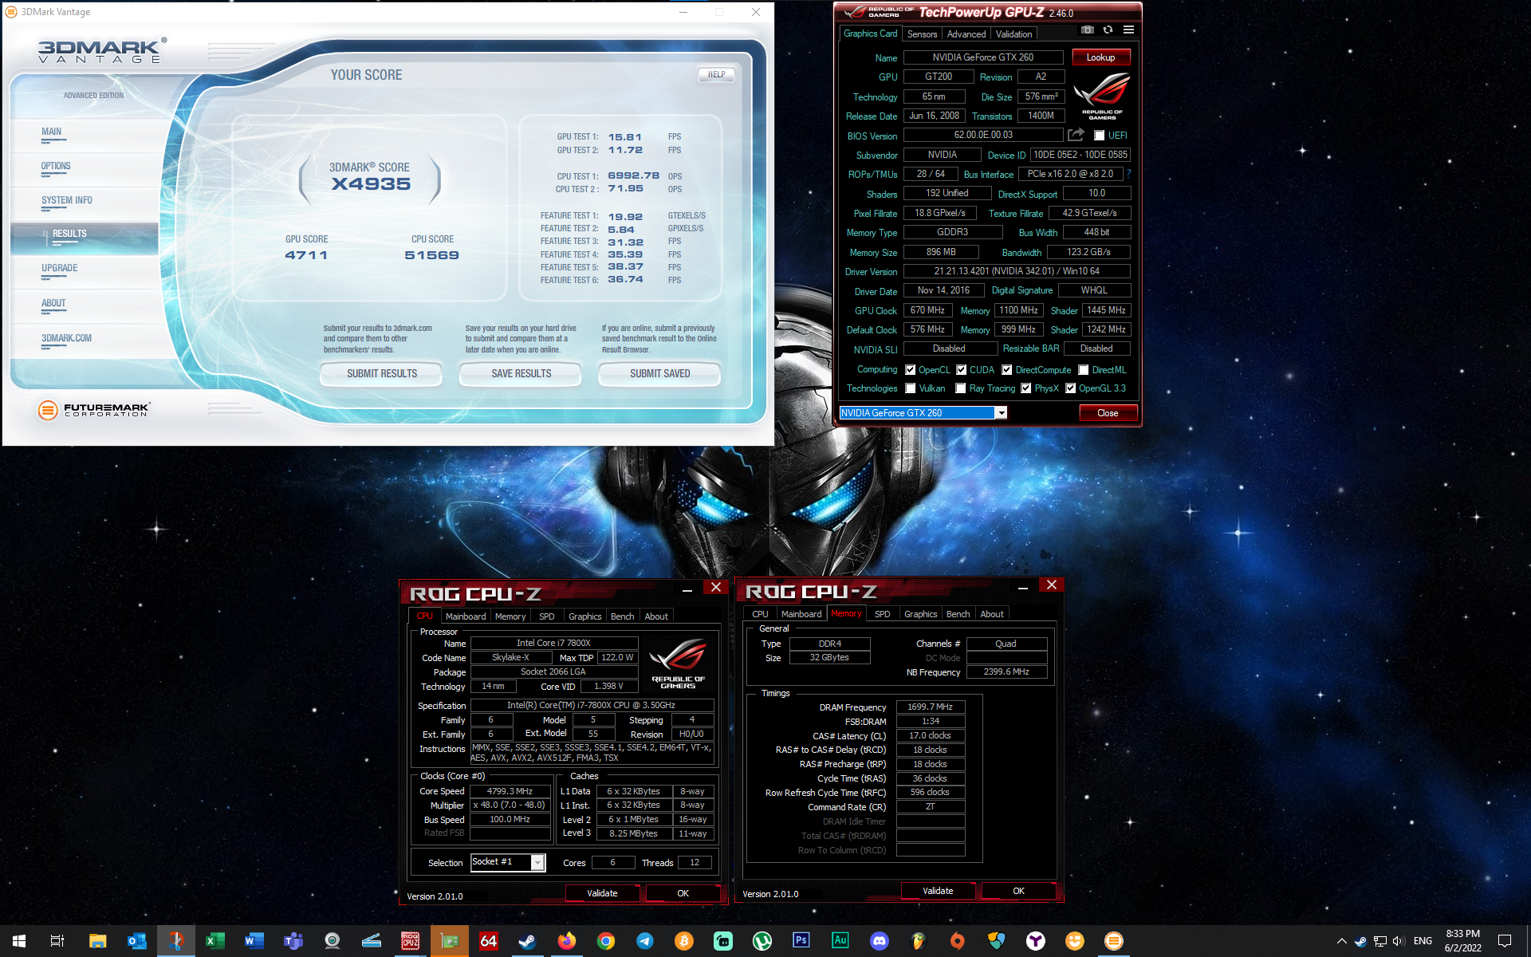Open Task View on the taskbar
The image size is (1531, 957).
click(x=57, y=941)
